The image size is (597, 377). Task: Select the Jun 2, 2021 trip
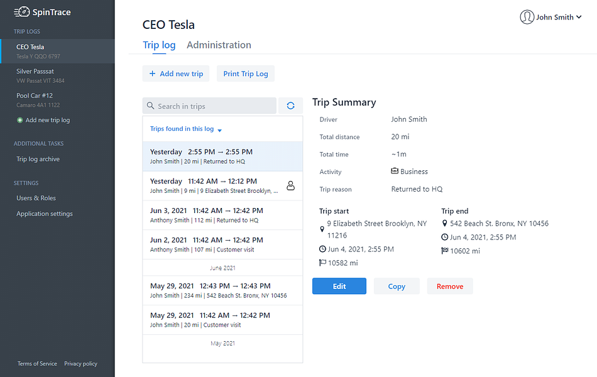[x=222, y=244]
